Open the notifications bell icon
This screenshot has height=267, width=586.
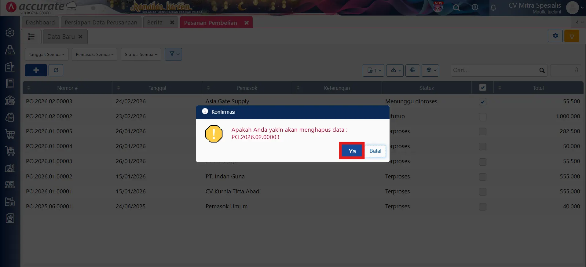(x=493, y=8)
